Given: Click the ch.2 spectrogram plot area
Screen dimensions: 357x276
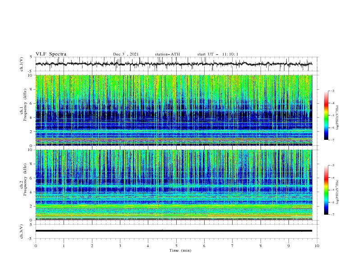Looking at the screenshot, I should pyautogui.click(x=174, y=185).
